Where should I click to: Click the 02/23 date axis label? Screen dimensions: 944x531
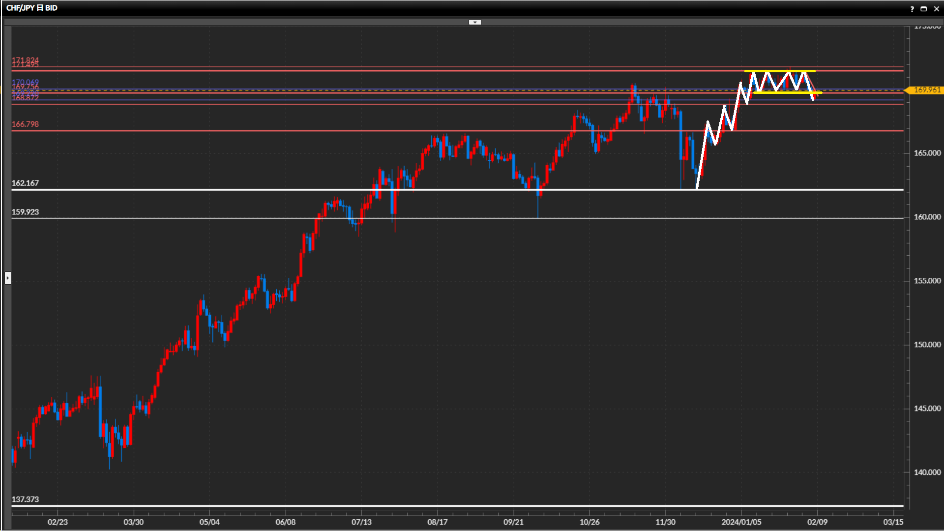click(58, 522)
